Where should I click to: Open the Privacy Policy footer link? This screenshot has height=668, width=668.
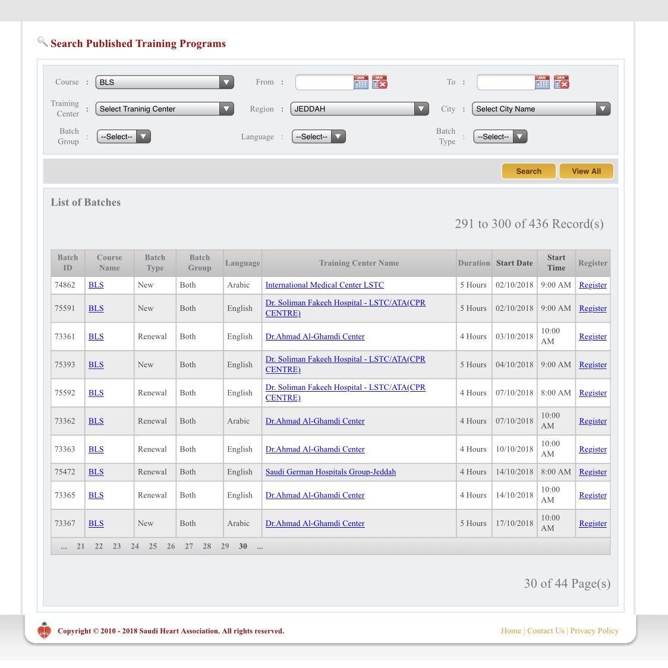(x=594, y=631)
